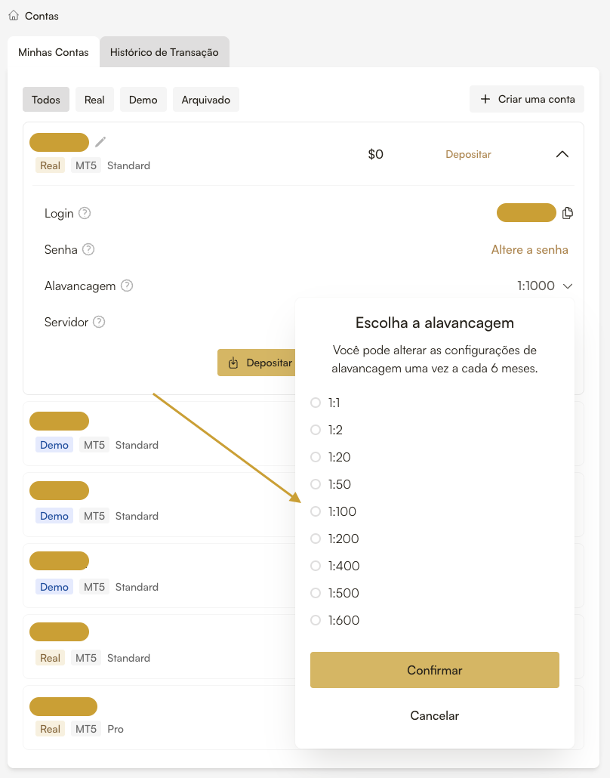610x778 pixels.
Task: Open the Minhas Contas tab
Action: [54, 52]
